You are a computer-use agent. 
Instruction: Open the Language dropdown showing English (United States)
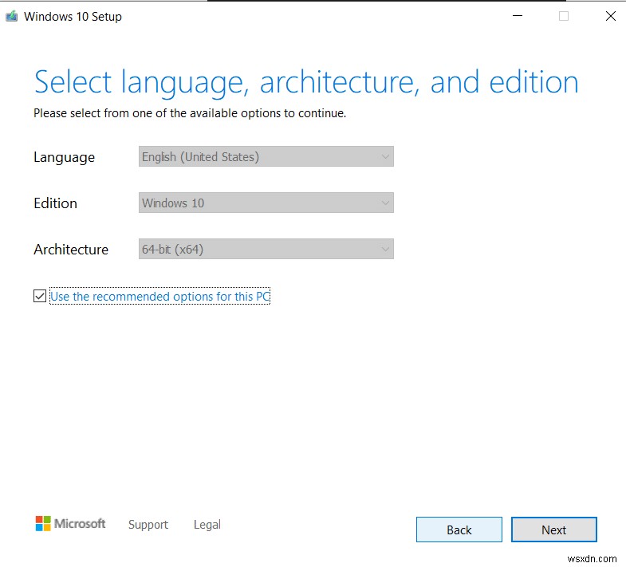(x=266, y=156)
